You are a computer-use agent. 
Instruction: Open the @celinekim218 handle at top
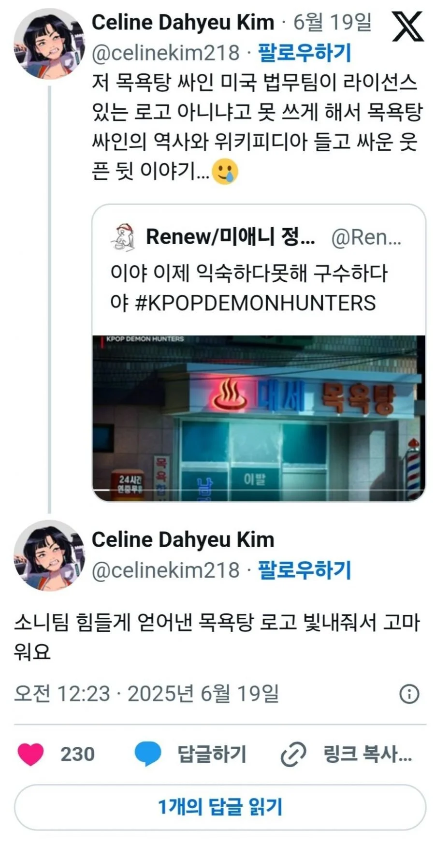pyautogui.click(x=166, y=53)
